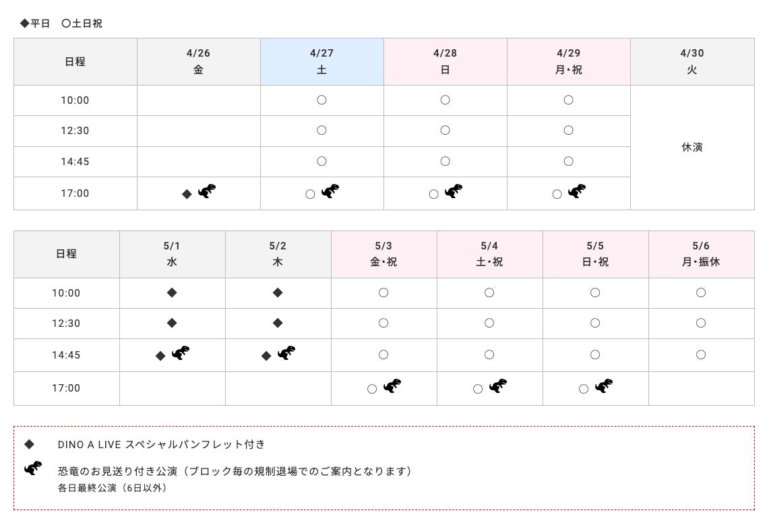
Task: Select the 4/28 12:30 circle slot
Action: pyautogui.click(x=445, y=131)
